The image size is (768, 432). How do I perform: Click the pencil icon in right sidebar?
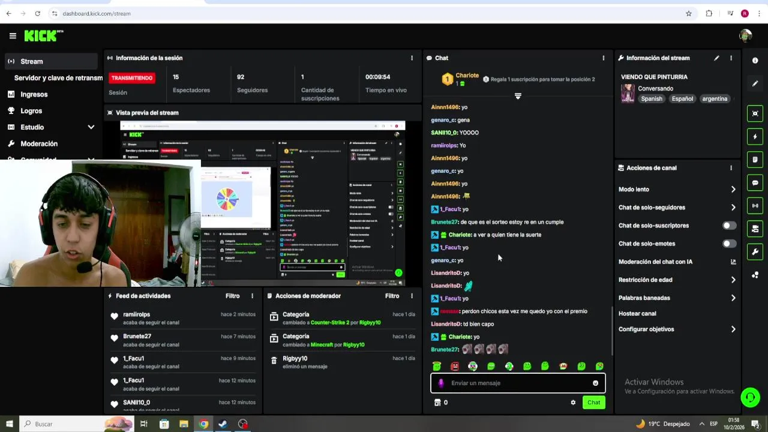pos(755,83)
